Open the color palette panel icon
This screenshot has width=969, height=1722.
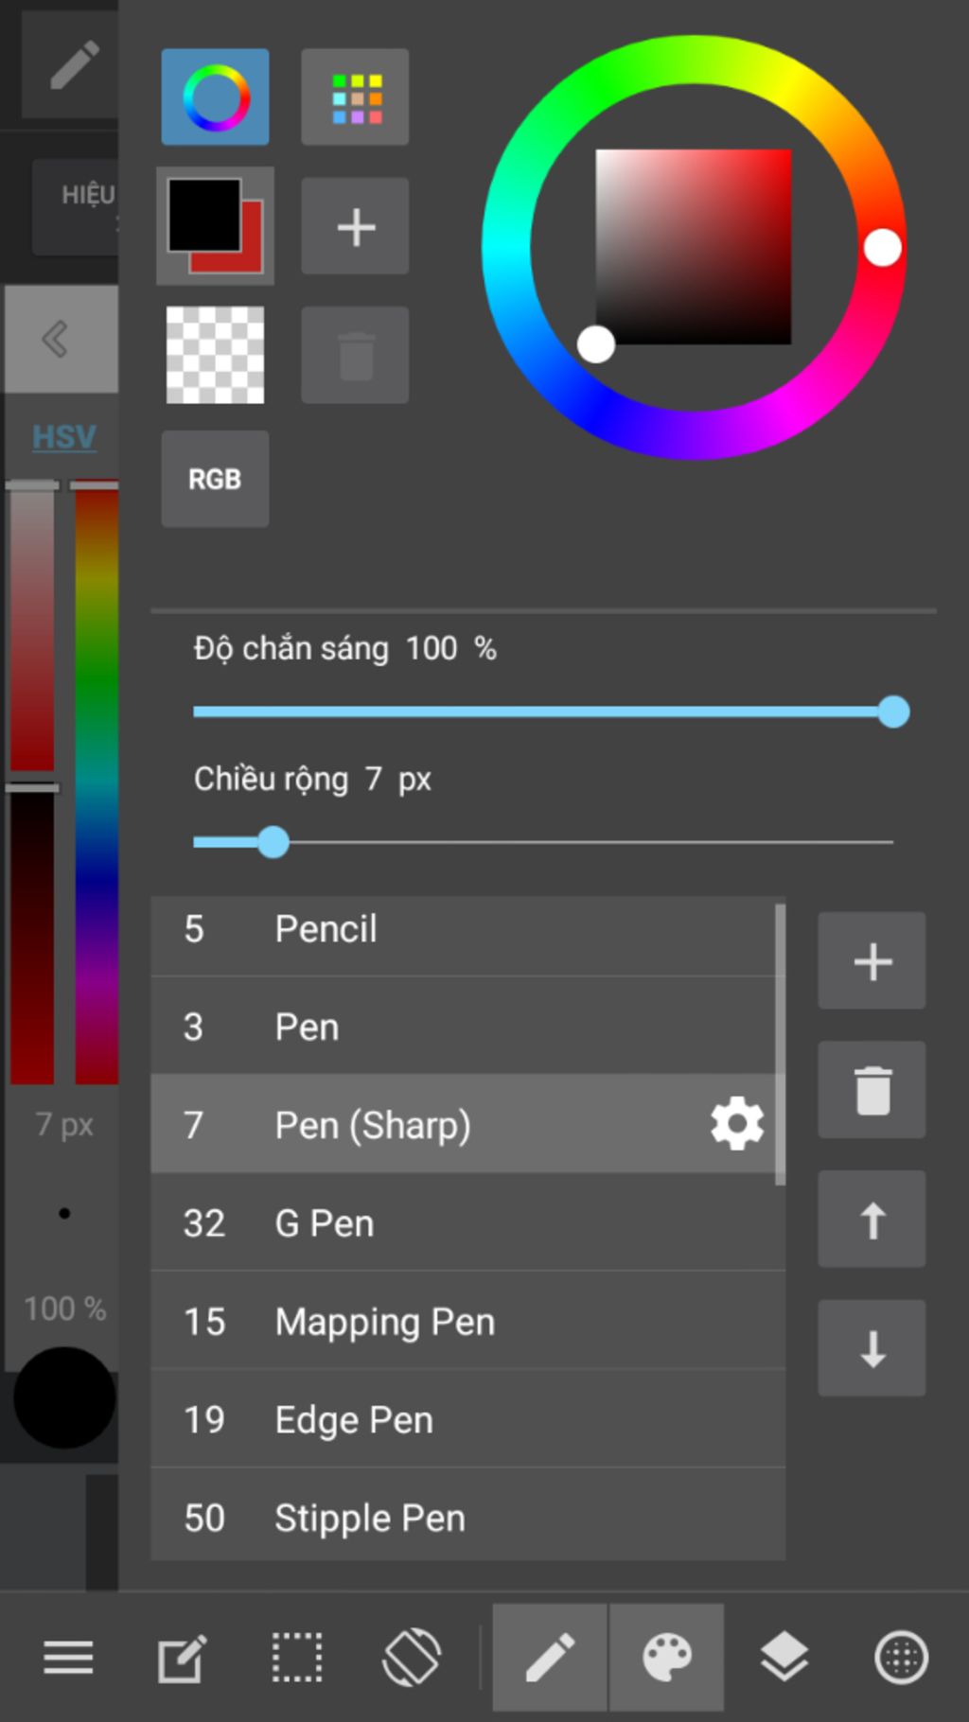click(667, 1657)
